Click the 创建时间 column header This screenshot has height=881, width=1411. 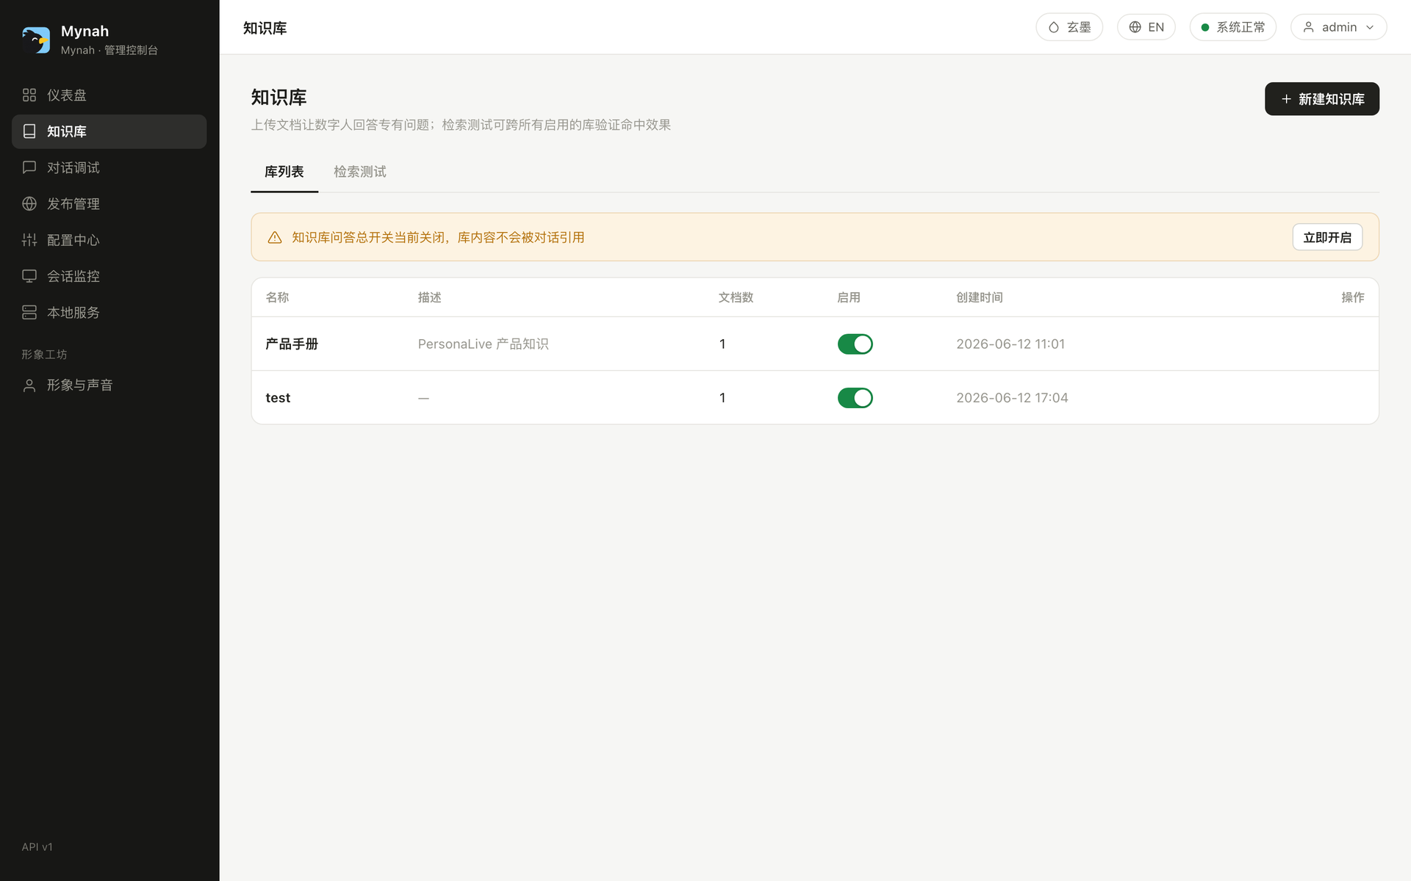pos(979,297)
